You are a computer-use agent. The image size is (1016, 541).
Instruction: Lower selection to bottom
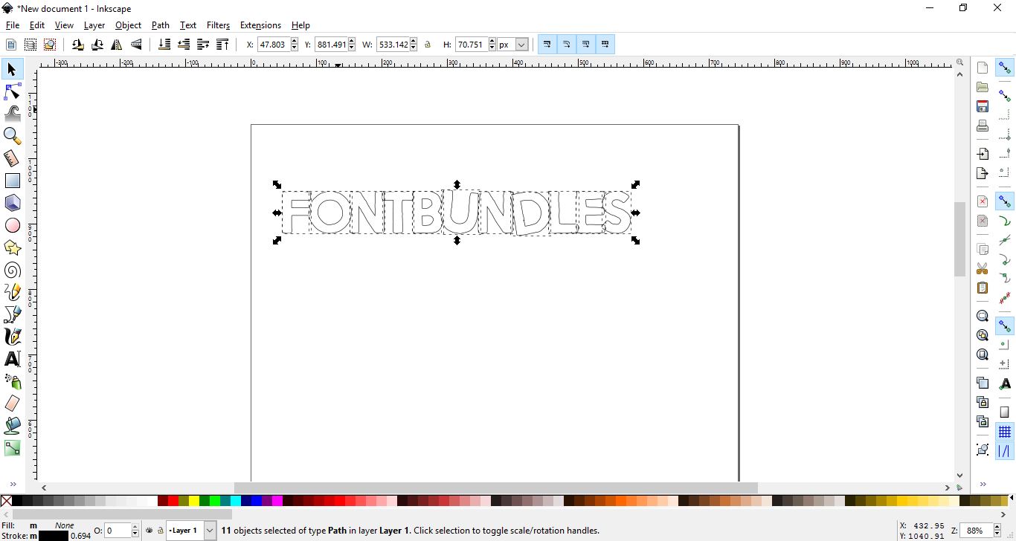pyautogui.click(x=164, y=45)
